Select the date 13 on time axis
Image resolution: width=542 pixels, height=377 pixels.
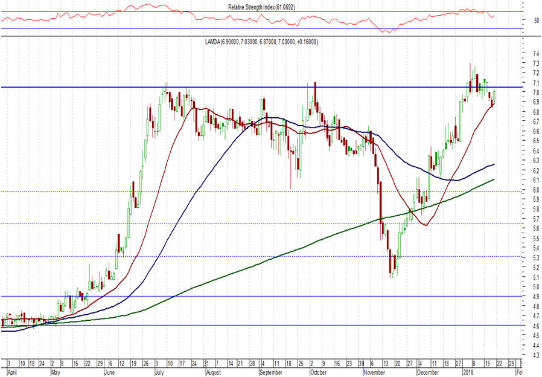(x=386, y=364)
